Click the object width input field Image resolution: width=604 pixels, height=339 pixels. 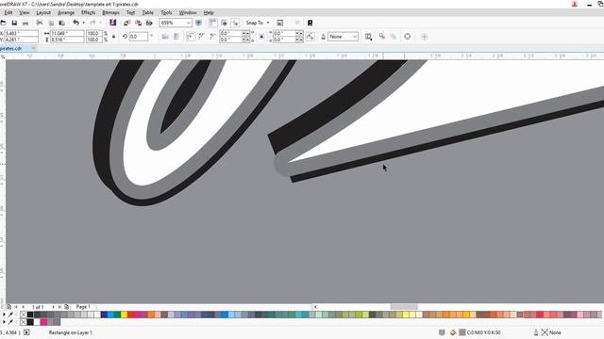(x=67, y=34)
